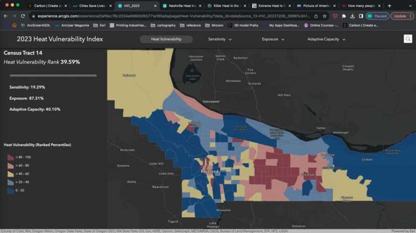
Task: Click the >80 - 100 legend swatch
Action: click(x=11, y=157)
